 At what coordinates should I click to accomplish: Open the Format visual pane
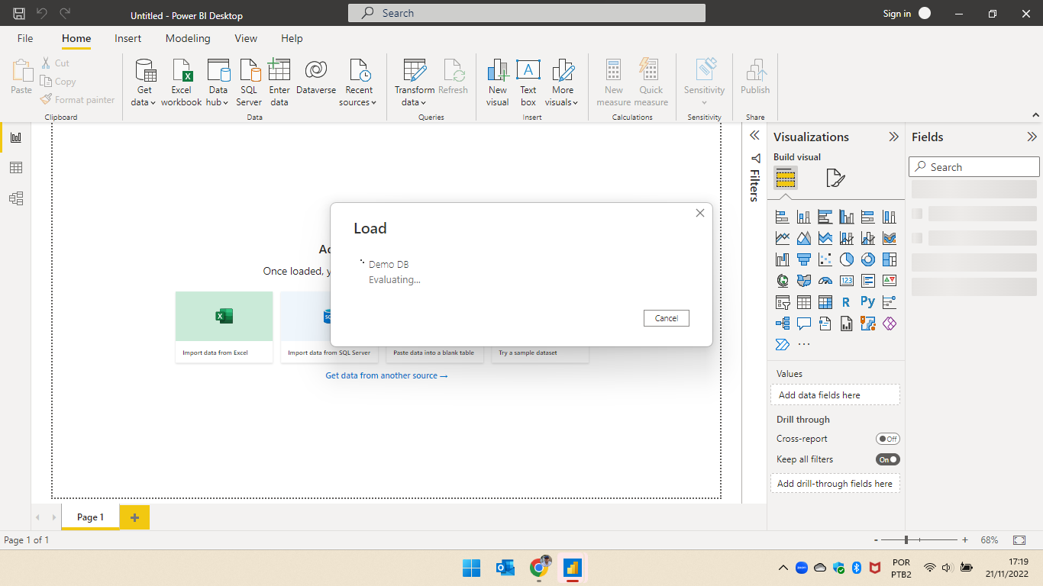click(835, 179)
